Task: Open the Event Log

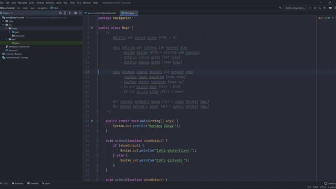Action: [x=330, y=183]
